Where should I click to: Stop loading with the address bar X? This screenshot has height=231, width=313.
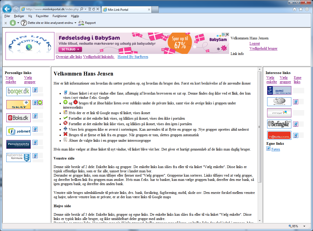click(98, 9)
